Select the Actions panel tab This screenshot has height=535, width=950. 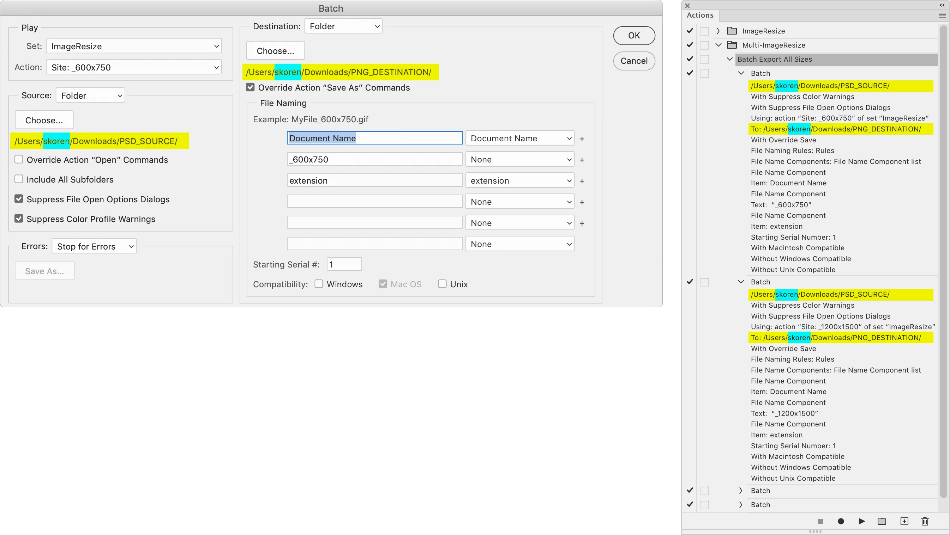point(700,15)
